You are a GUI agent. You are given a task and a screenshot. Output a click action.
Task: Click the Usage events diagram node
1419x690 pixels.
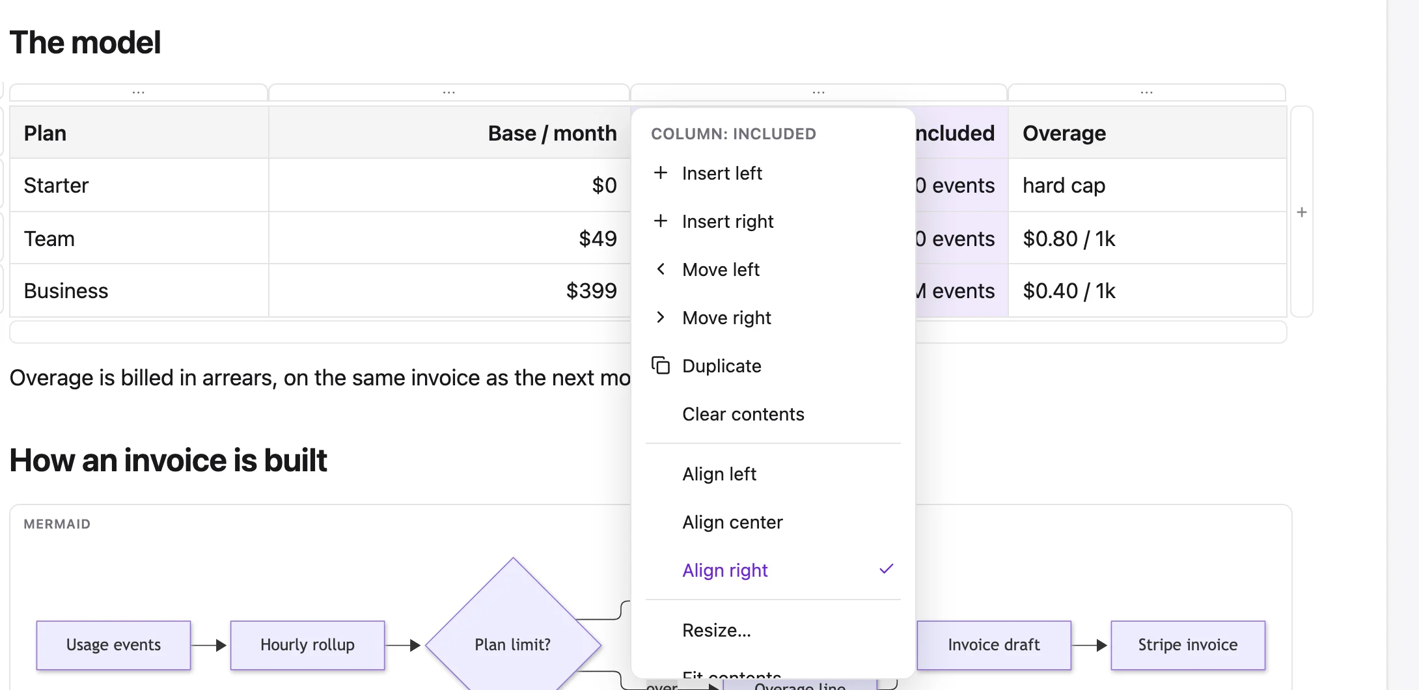[113, 645]
